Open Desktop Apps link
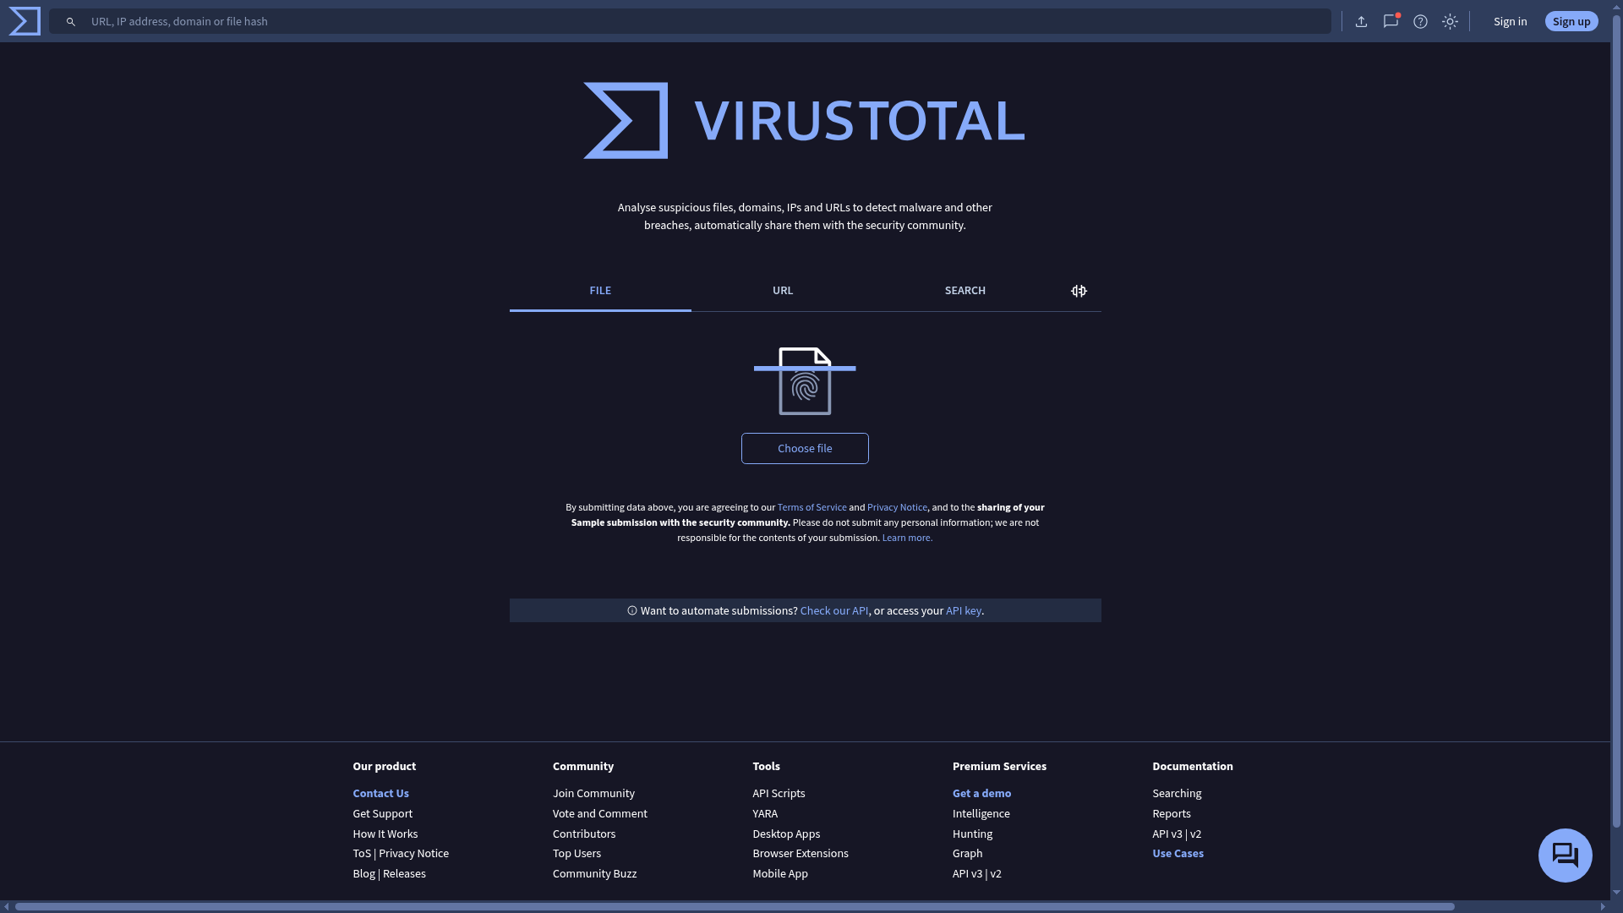The image size is (1623, 913). (x=786, y=834)
